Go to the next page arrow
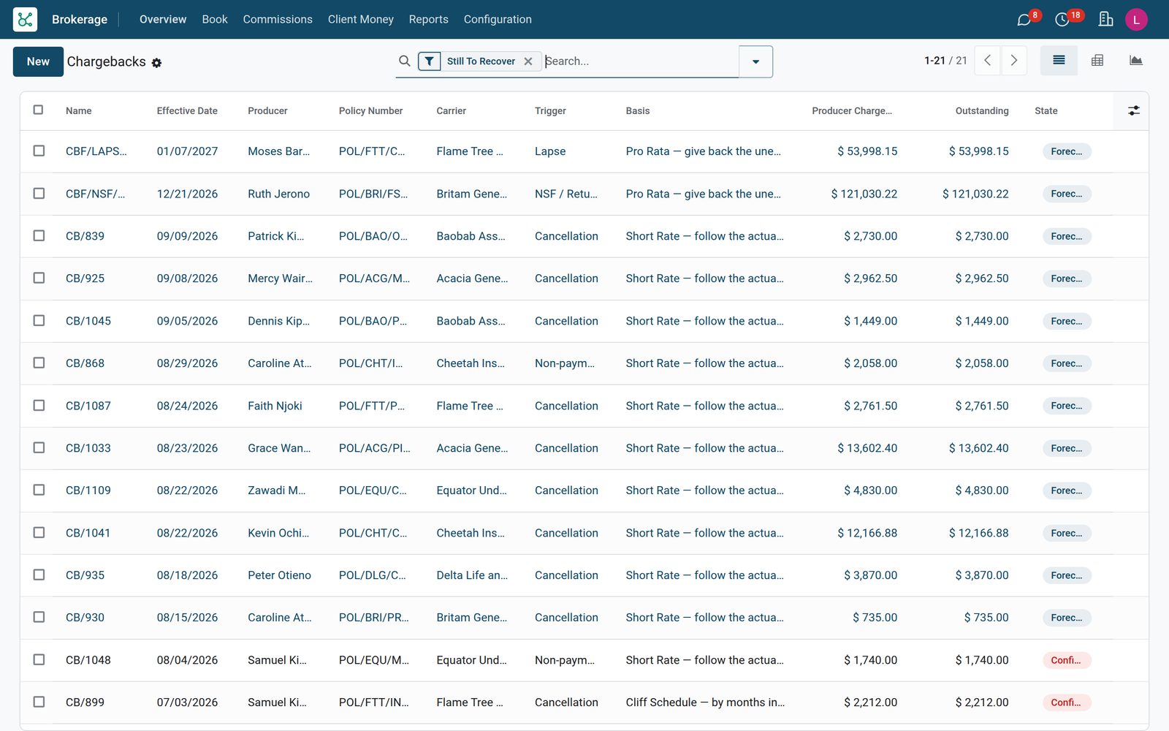1169x731 pixels. point(1013,61)
